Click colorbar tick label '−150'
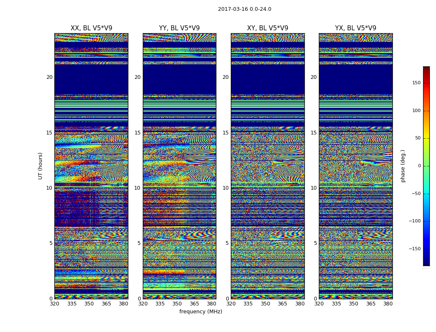The image size is (436, 332). [x=415, y=249]
